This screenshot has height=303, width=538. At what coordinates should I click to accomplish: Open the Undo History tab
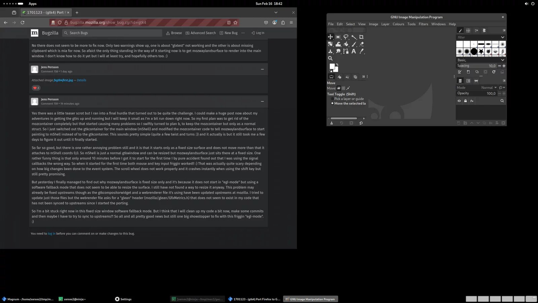tap(347, 77)
